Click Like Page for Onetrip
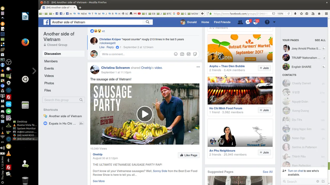330x185 pixels. [x=188, y=155]
